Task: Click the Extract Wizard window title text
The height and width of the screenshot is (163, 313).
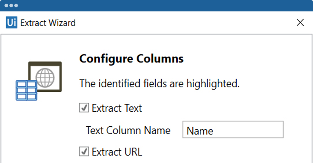Action: (48, 23)
